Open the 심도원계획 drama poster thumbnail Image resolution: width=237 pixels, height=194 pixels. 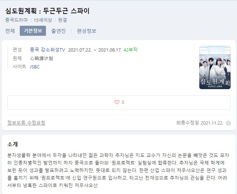click(x=215, y=68)
